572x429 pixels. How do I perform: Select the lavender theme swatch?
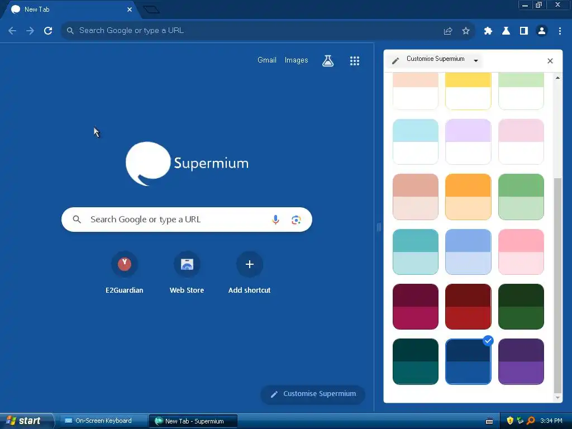point(468,142)
